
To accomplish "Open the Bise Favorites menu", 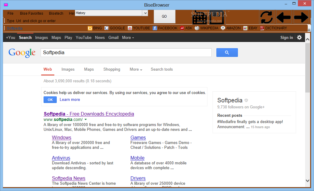I will click(31, 13).
